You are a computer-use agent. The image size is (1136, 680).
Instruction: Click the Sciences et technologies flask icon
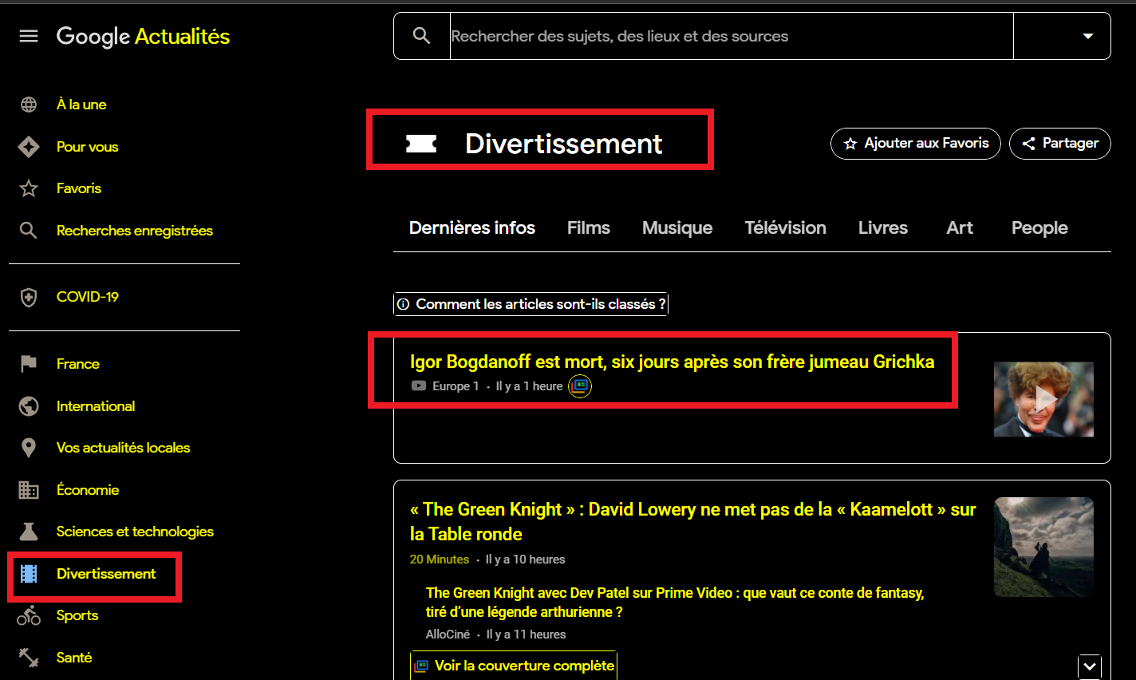[x=29, y=532]
